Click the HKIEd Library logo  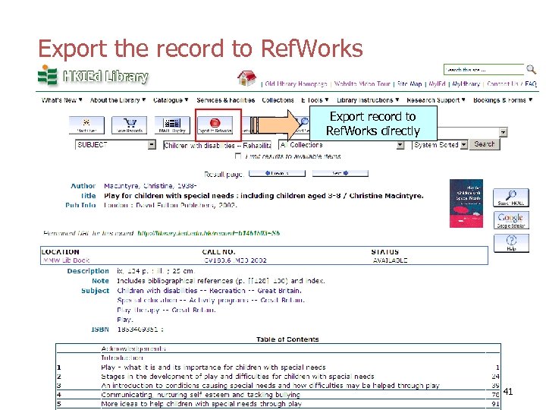pos(93,76)
